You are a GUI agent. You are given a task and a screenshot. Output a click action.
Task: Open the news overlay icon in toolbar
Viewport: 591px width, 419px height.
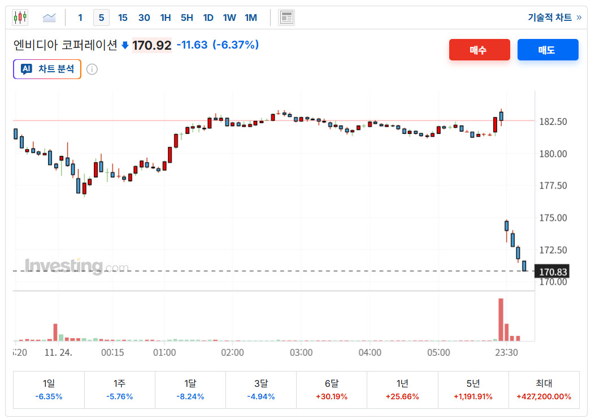pyautogui.click(x=286, y=18)
